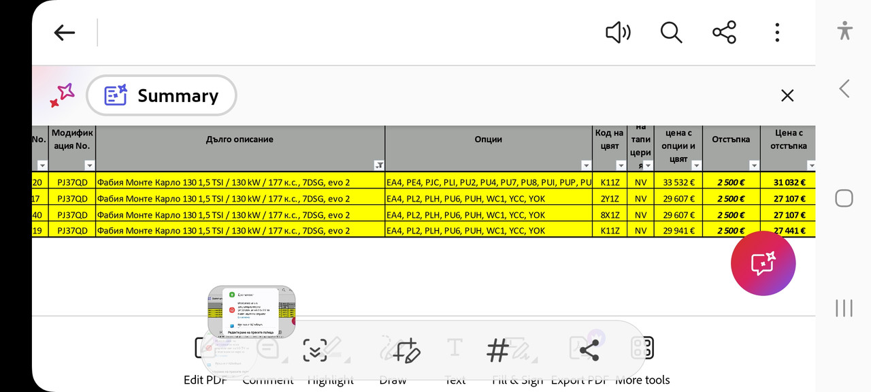The width and height of the screenshot is (871, 392).
Task: Start Read Aloud with the speaker icon
Action: point(618,33)
